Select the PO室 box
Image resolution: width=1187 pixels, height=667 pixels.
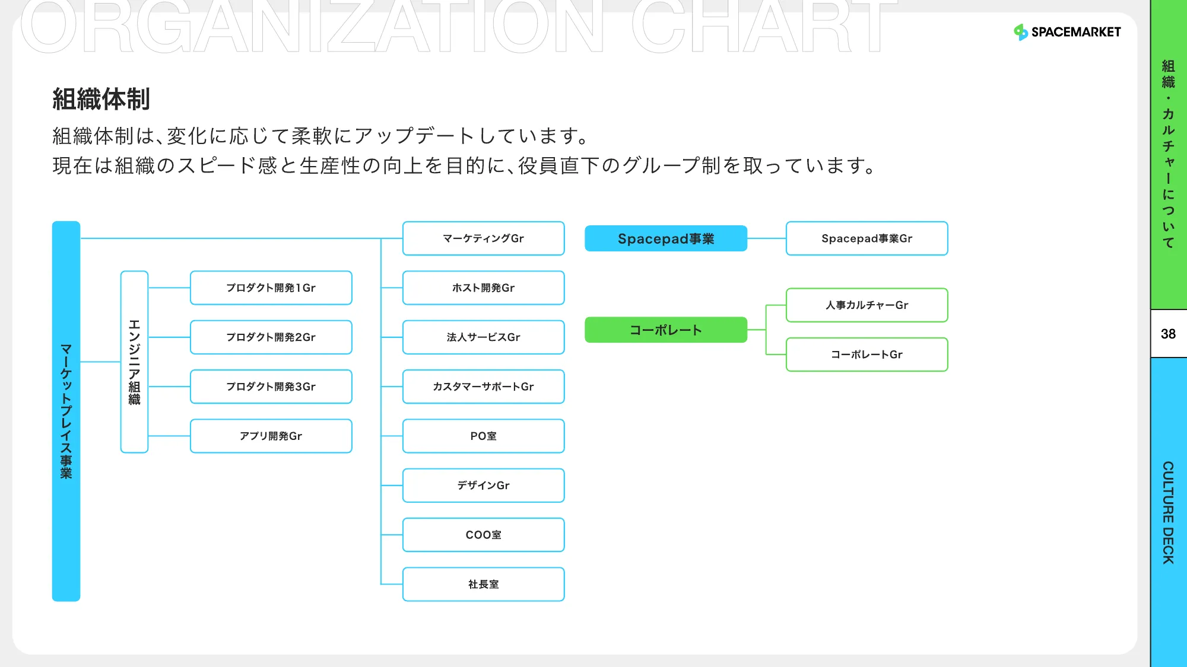click(484, 436)
